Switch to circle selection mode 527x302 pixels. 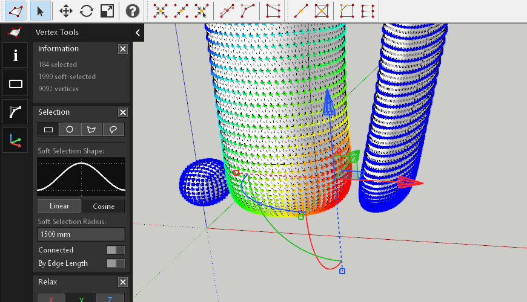click(x=70, y=129)
